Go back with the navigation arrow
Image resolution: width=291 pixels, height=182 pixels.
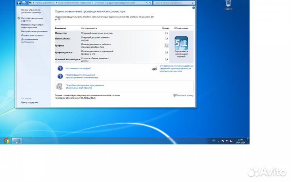tap(19, 3)
